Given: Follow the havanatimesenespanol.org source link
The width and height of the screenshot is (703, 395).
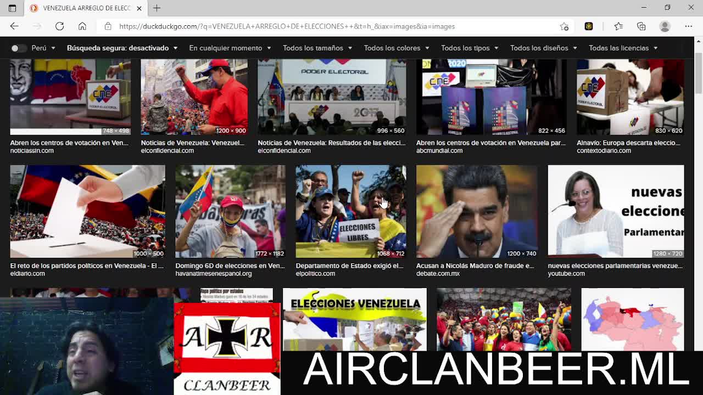Looking at the screenshot, I should (x=214, y=274).
